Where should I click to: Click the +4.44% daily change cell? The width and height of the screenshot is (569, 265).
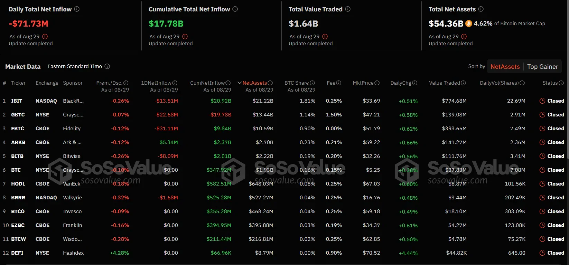tap(408, 253)
